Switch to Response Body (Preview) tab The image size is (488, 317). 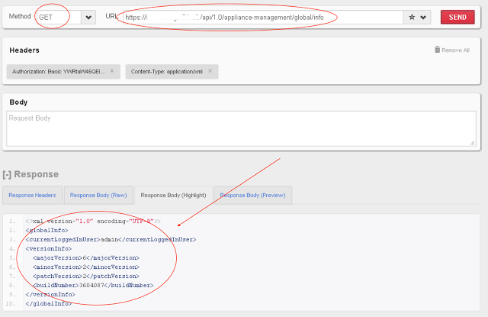click(x=252, y=196)
